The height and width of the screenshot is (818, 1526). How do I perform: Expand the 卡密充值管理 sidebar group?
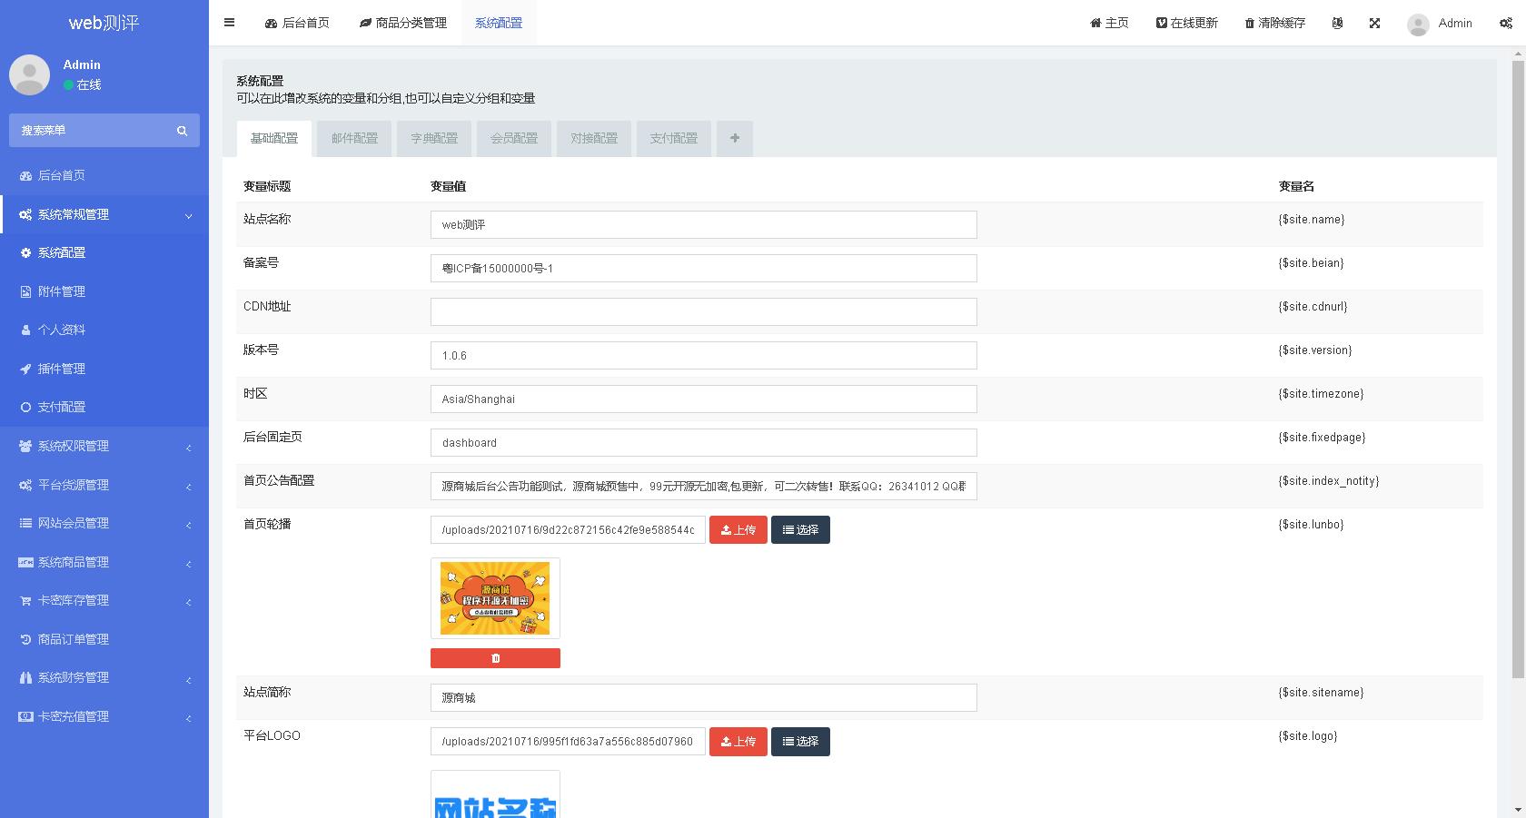[x=104, y=716]
